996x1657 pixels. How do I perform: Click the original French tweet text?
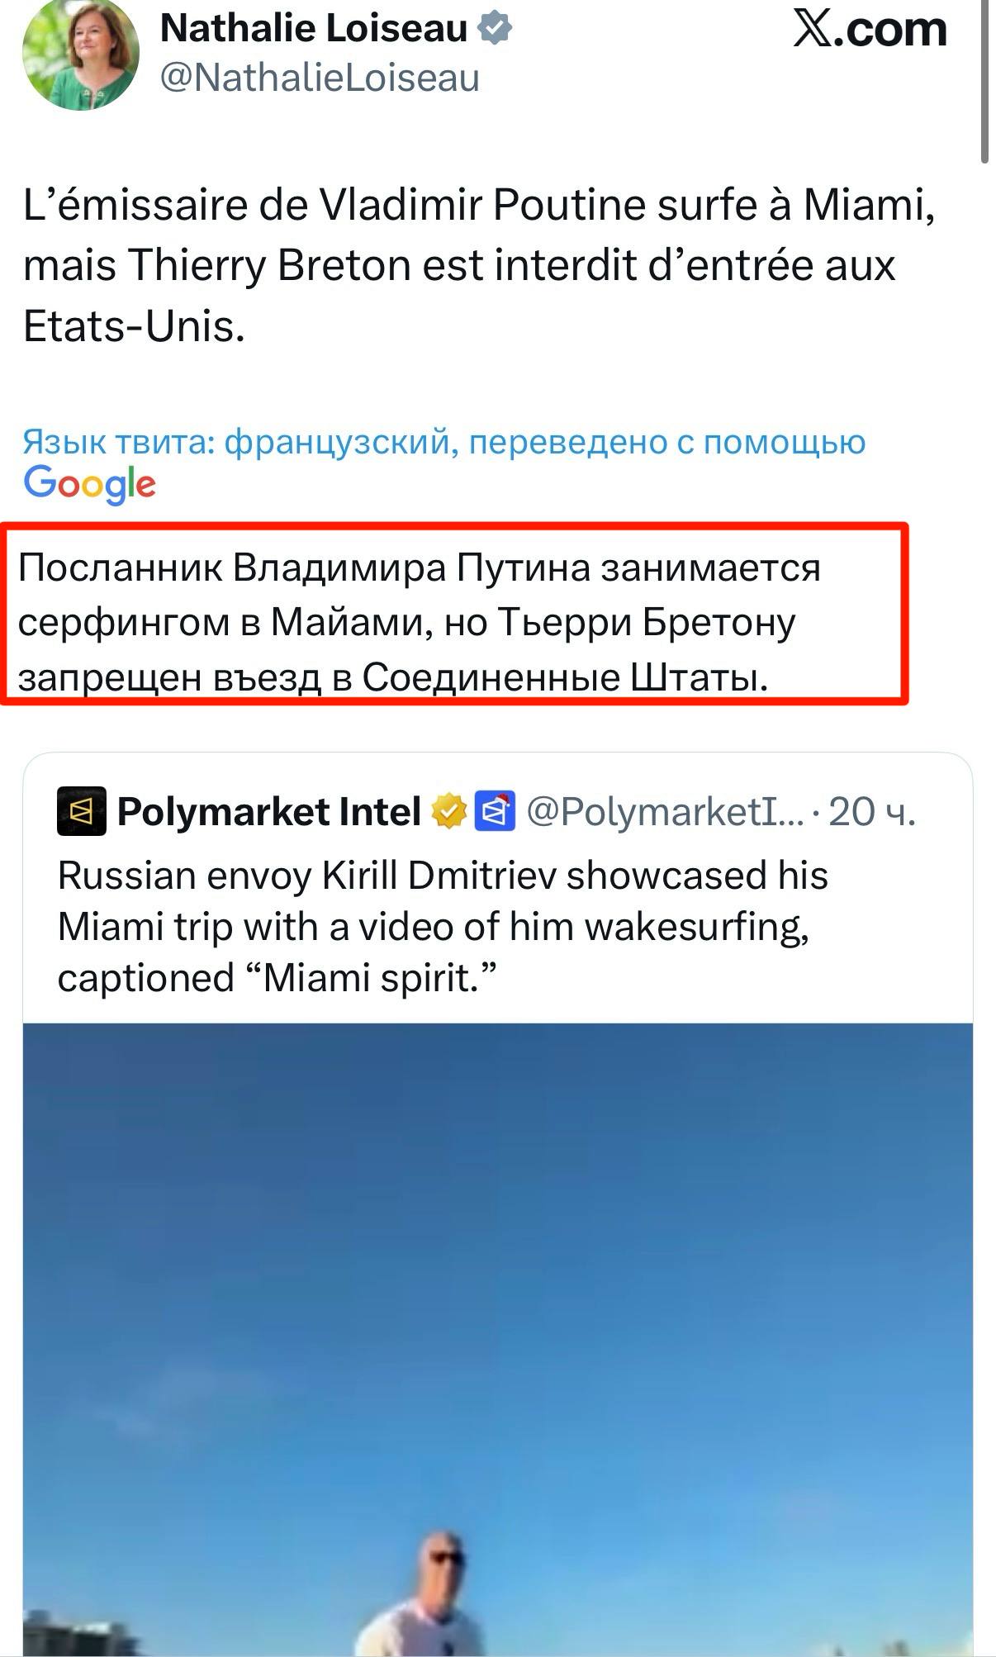(479, 266)
